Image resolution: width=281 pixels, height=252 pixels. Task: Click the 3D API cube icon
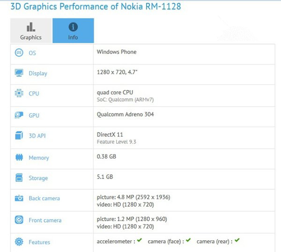19,135
